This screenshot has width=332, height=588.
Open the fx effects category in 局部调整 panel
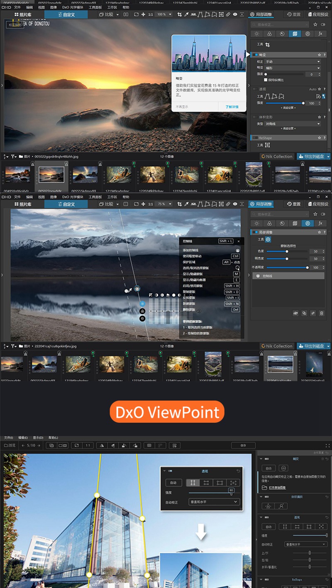pyautogui.click(x=320, y=34)
